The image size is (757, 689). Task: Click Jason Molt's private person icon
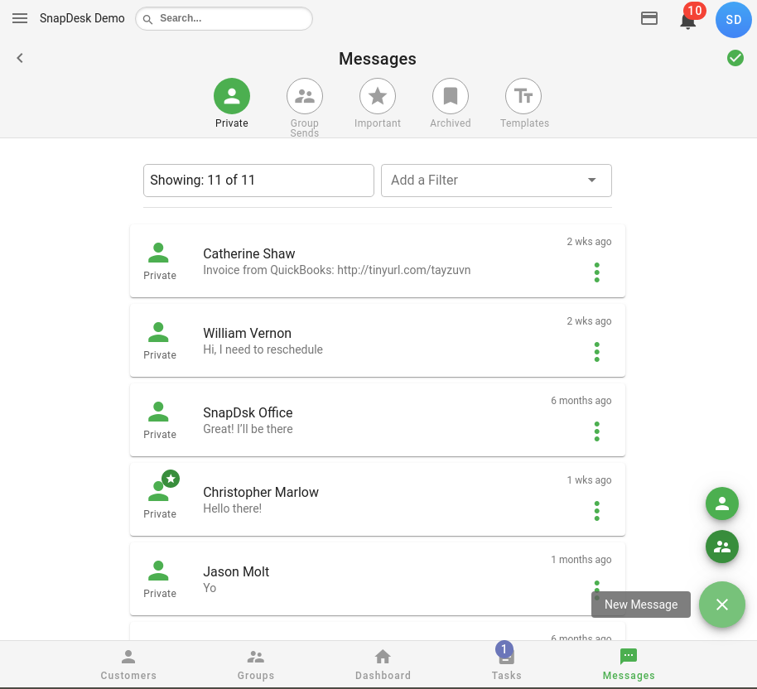point(158,571)
